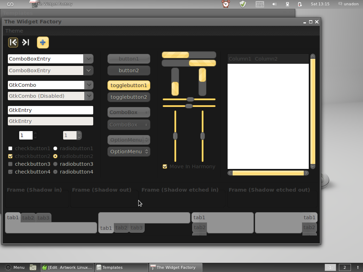Uncheck Move In Harmony checkbox

[165, 166]
